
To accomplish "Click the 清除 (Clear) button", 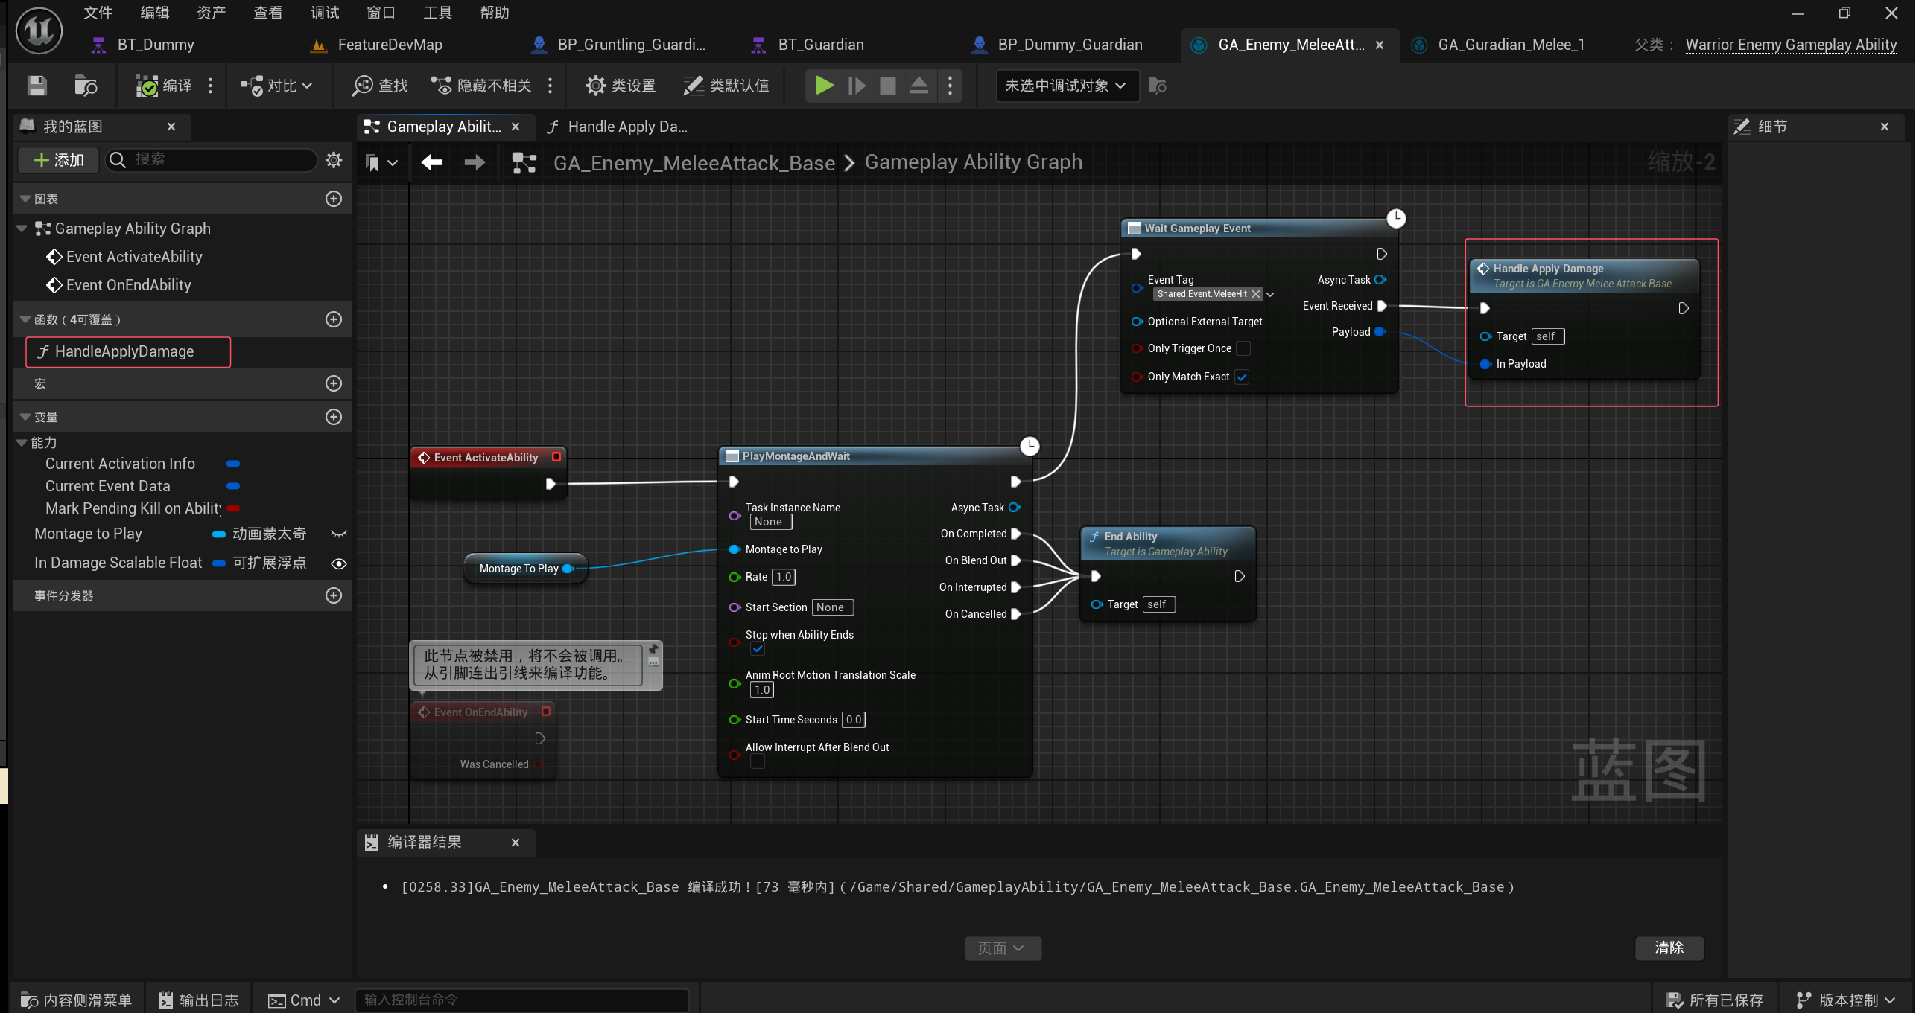I will tap(1668, 948).
